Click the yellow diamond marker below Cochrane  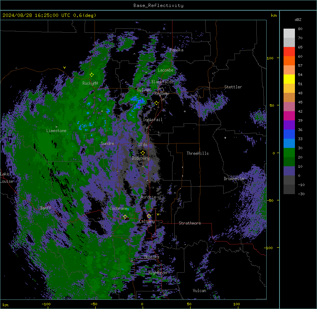pos(125,217)
